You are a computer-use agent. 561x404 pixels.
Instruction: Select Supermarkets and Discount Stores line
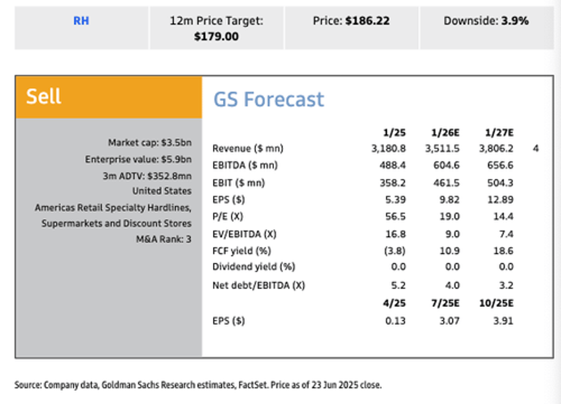coord(116,223)
